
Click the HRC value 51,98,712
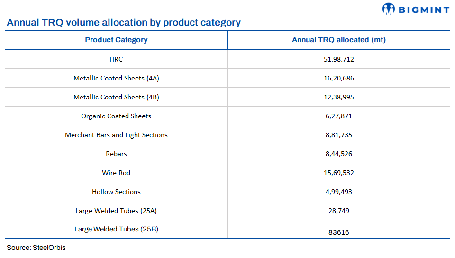339,59
